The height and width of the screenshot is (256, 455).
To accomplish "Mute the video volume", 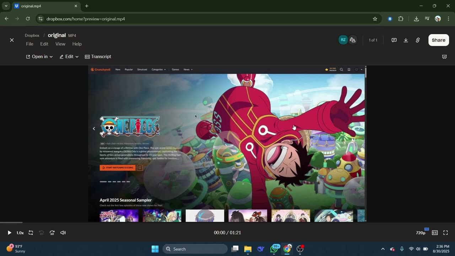I will point(63,233).
